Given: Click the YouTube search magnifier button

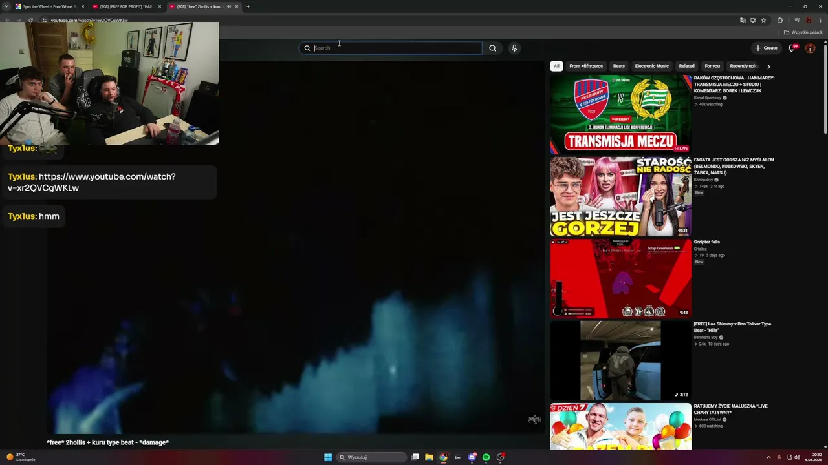Looking at the screenshot, I should point(492,48).
